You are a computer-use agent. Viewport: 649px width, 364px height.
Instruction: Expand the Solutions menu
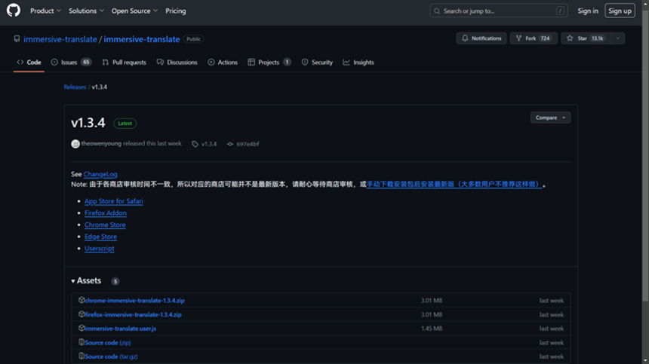86,11
